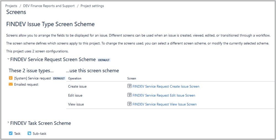Click the Operation column header
The width and height of the screenshot is (276, 140).
(75, 78)
